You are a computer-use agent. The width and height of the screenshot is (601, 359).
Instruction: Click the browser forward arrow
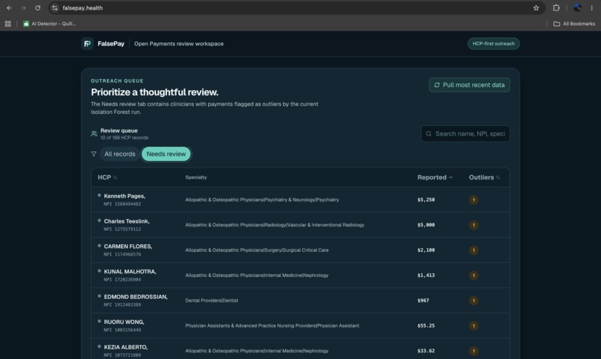click(x=23, y=7)
